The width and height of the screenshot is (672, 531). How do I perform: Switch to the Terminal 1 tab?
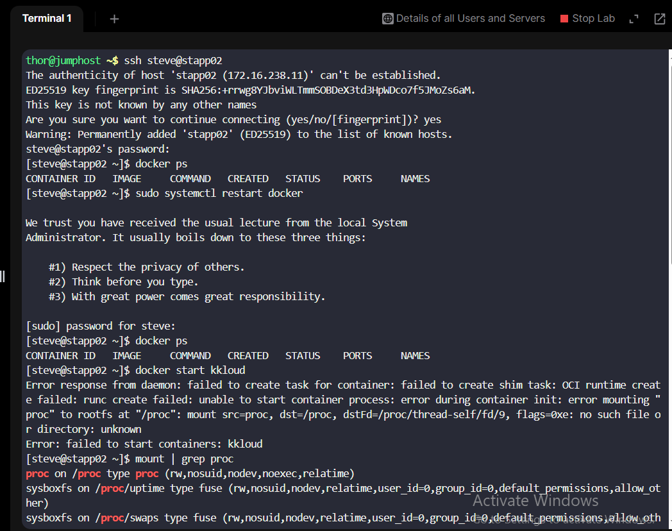click(x=47, y=19)
